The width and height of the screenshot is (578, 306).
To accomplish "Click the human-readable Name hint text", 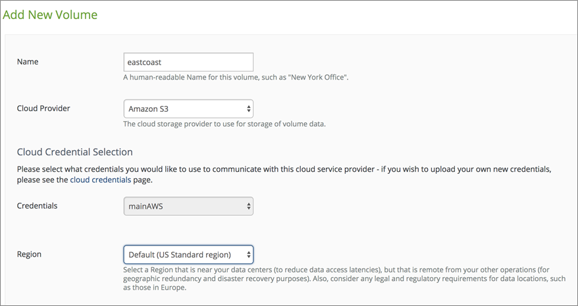I will [x=236, y=78].
